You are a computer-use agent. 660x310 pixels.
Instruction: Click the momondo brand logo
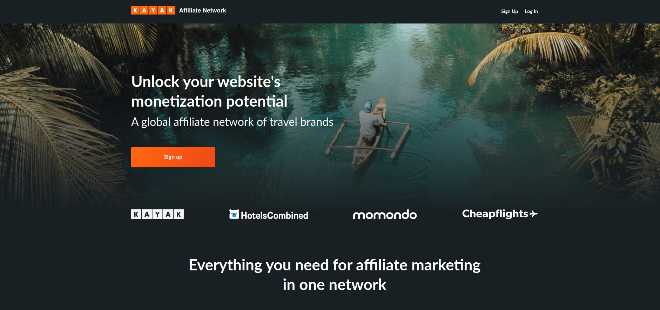point(385,215)
